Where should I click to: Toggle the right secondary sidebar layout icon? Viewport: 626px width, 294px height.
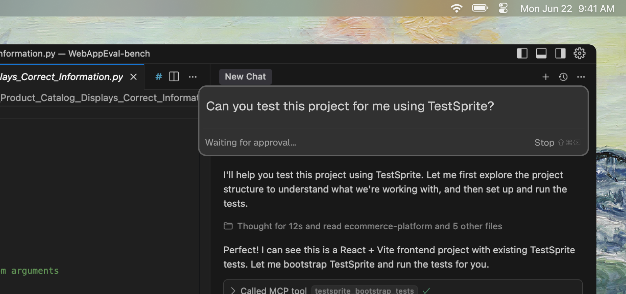click(560, 53)
